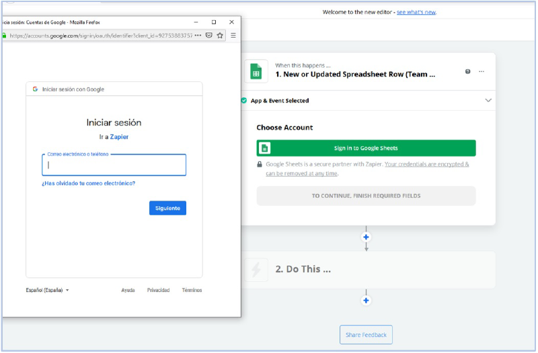Open the Firefox hamburger menu
Screen dimensions: 538x353
coord(233,36)
